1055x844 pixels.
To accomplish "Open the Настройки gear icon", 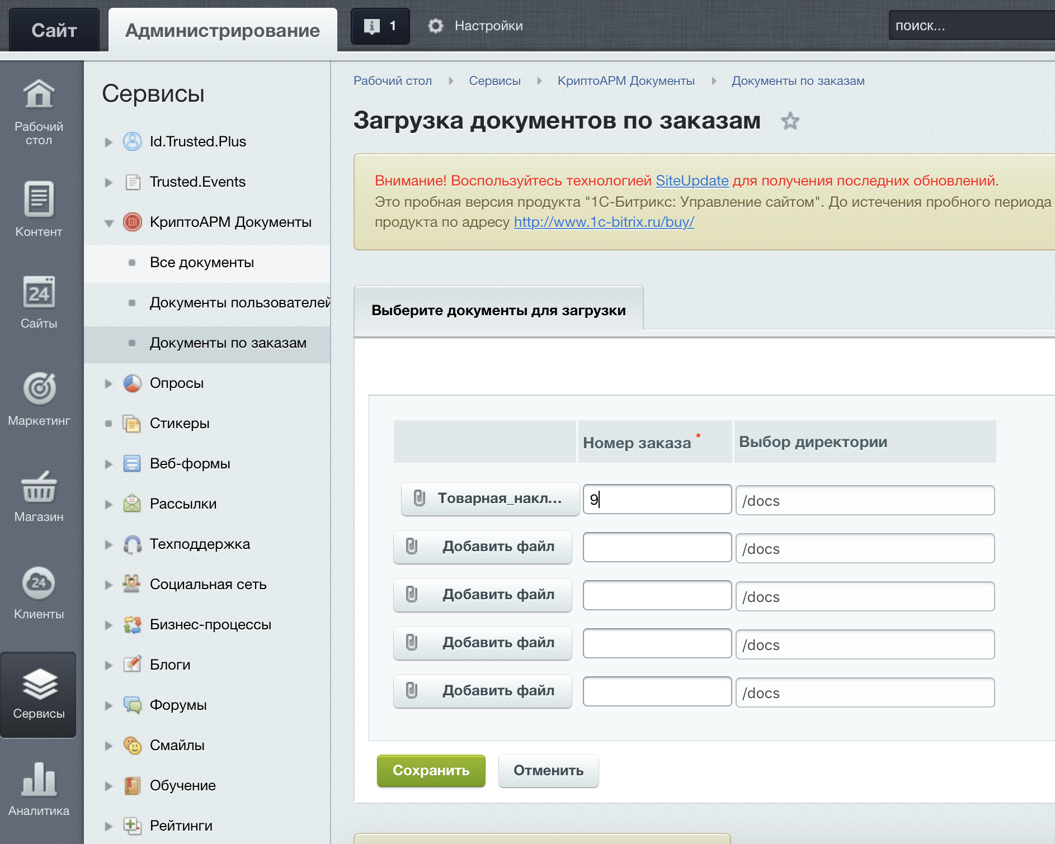I will click(x=436, y=25).
